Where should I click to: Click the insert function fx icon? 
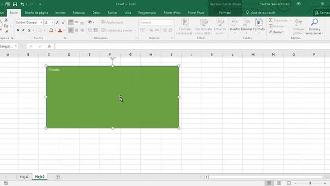click(49, 46)
